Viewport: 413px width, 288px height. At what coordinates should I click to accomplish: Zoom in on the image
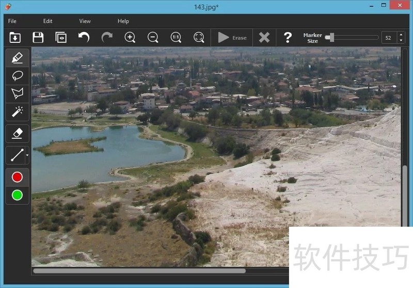(x=130, y=37)
